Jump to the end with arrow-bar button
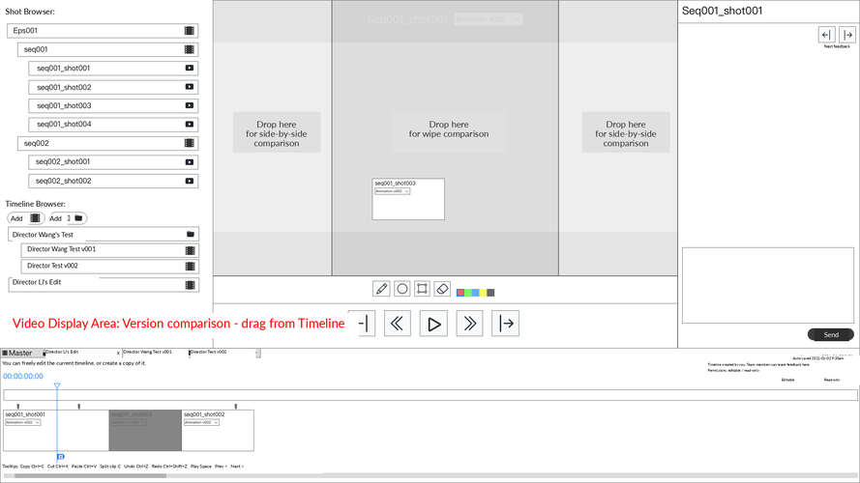The width and height of the screenshot is (860, 483). (506, 324)
